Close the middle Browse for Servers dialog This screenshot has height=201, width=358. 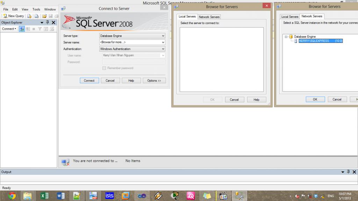266,6
